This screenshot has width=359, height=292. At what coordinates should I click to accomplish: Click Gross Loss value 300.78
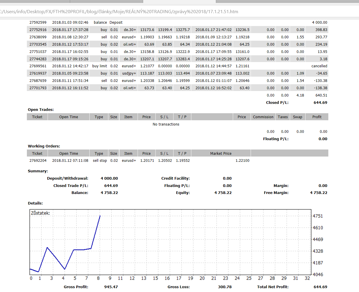(x=225, y=287)
